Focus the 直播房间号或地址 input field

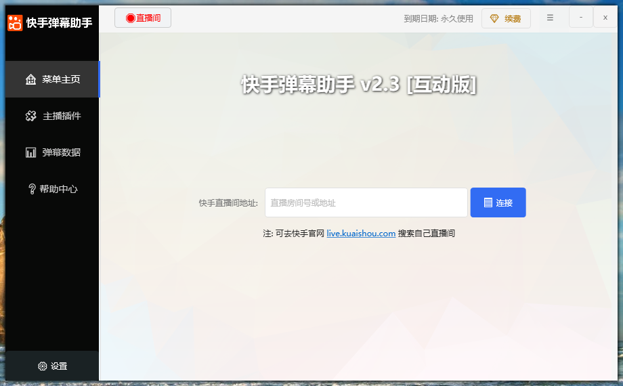point(366,202)
